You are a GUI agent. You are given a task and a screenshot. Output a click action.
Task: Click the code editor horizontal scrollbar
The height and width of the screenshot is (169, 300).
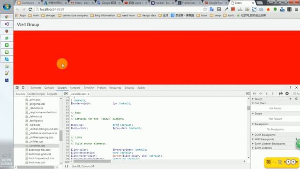(92, 161)
